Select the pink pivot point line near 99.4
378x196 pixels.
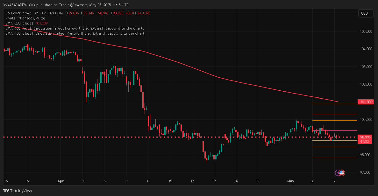tap(335, 130)
